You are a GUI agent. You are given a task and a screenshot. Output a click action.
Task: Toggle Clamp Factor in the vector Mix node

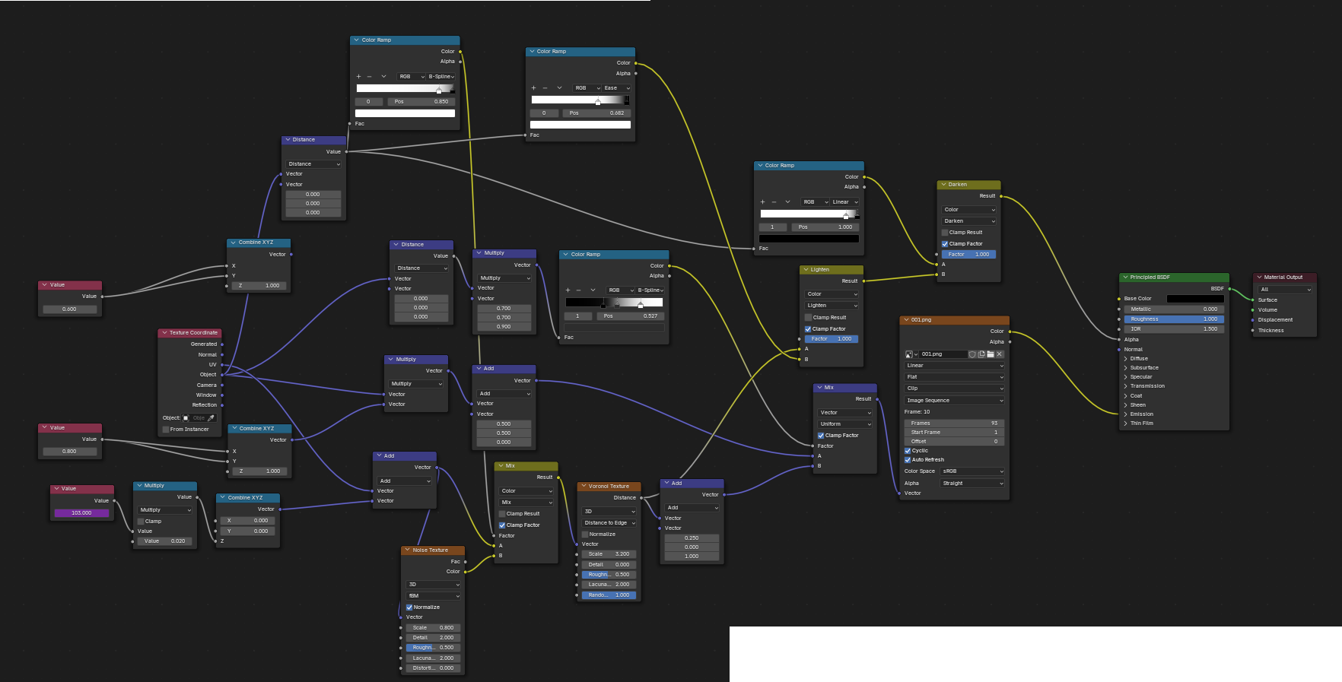(x=821, y=436)
